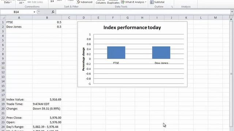Click the Dow Jones bar in chart
Image resolution: width=234 pixels, height=131 pixels.
161,52
